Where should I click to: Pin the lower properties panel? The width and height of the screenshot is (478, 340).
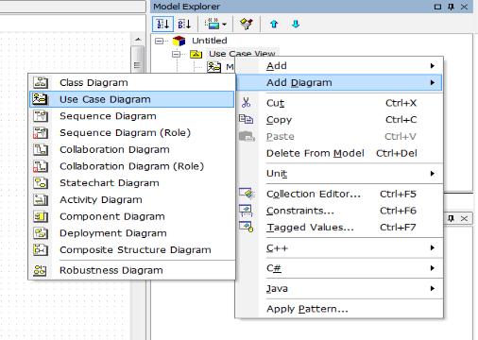pos(451,218)
